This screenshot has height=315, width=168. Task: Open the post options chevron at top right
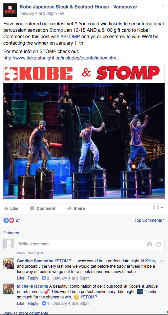(x=163, y=6)
